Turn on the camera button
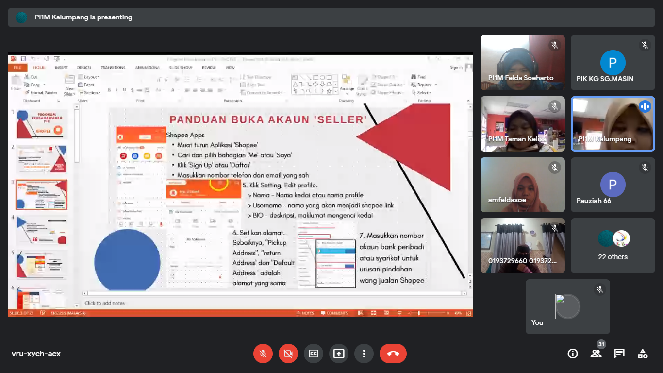This screenshot has width=663, height=373. 288,354
